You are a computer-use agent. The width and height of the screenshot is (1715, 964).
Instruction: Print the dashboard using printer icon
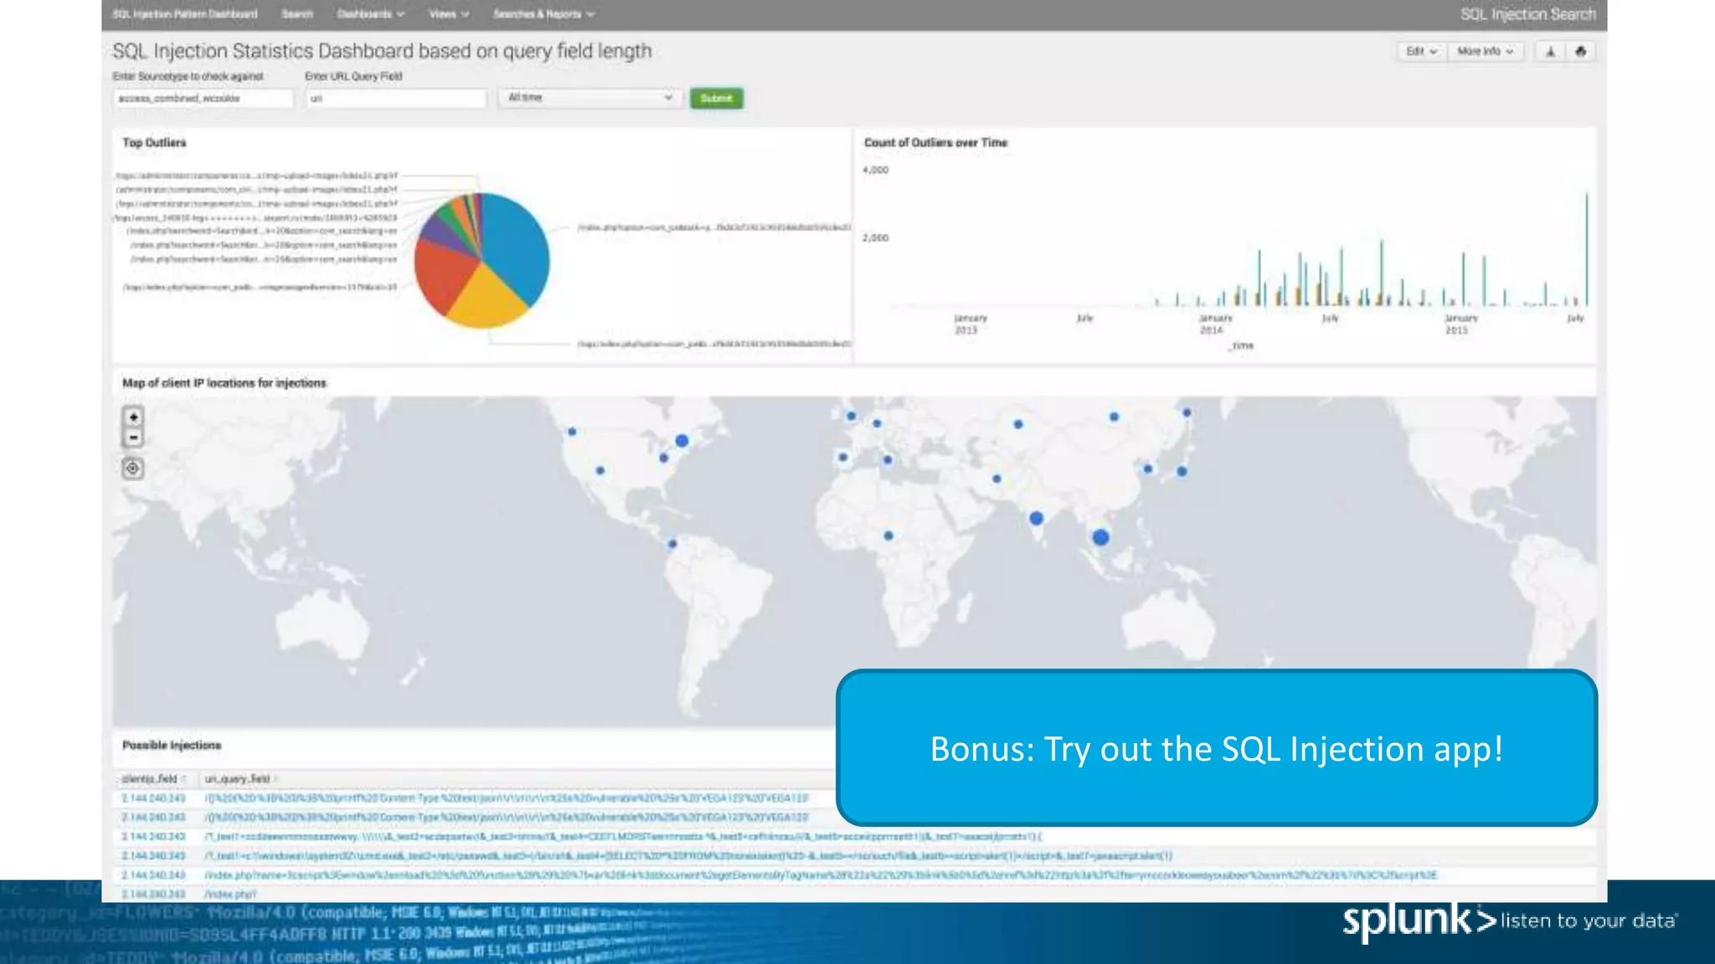pos(1580,52)
